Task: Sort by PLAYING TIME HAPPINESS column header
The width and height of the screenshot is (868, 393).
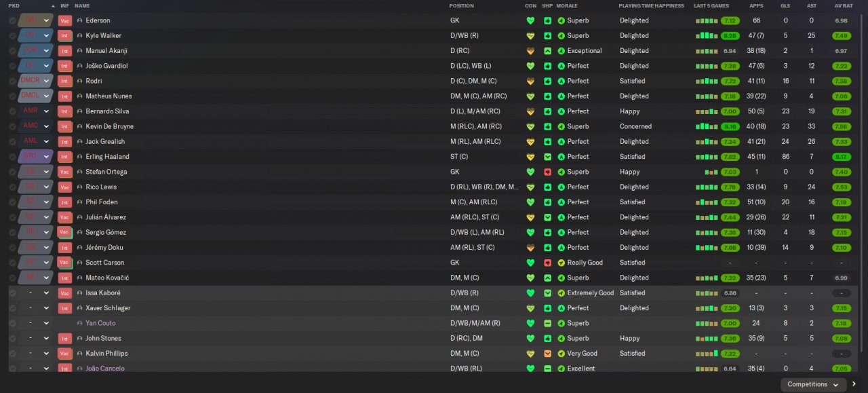Action: (652, 5)
